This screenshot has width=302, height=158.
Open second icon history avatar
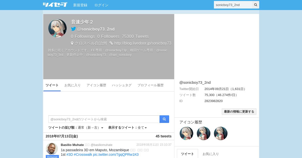pyautogui.click(x=204, y=133)
